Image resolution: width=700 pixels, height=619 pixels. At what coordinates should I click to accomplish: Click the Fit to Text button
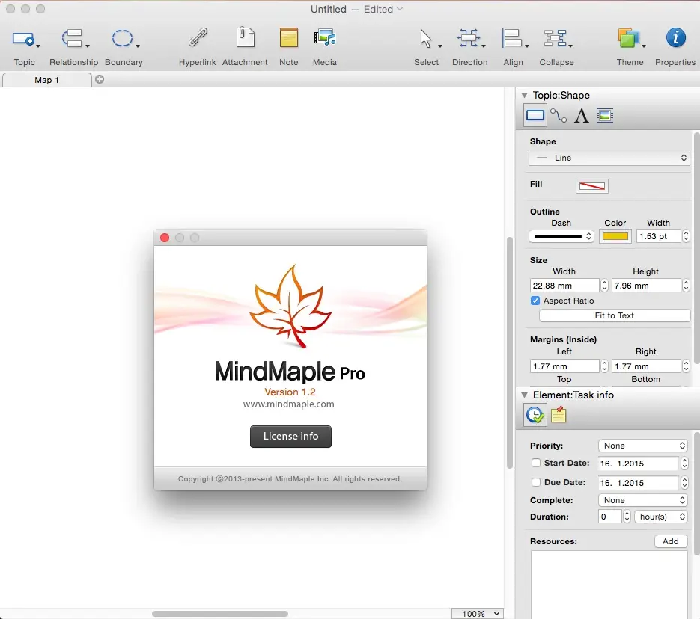pyautogui.click(x=615, y=315)
